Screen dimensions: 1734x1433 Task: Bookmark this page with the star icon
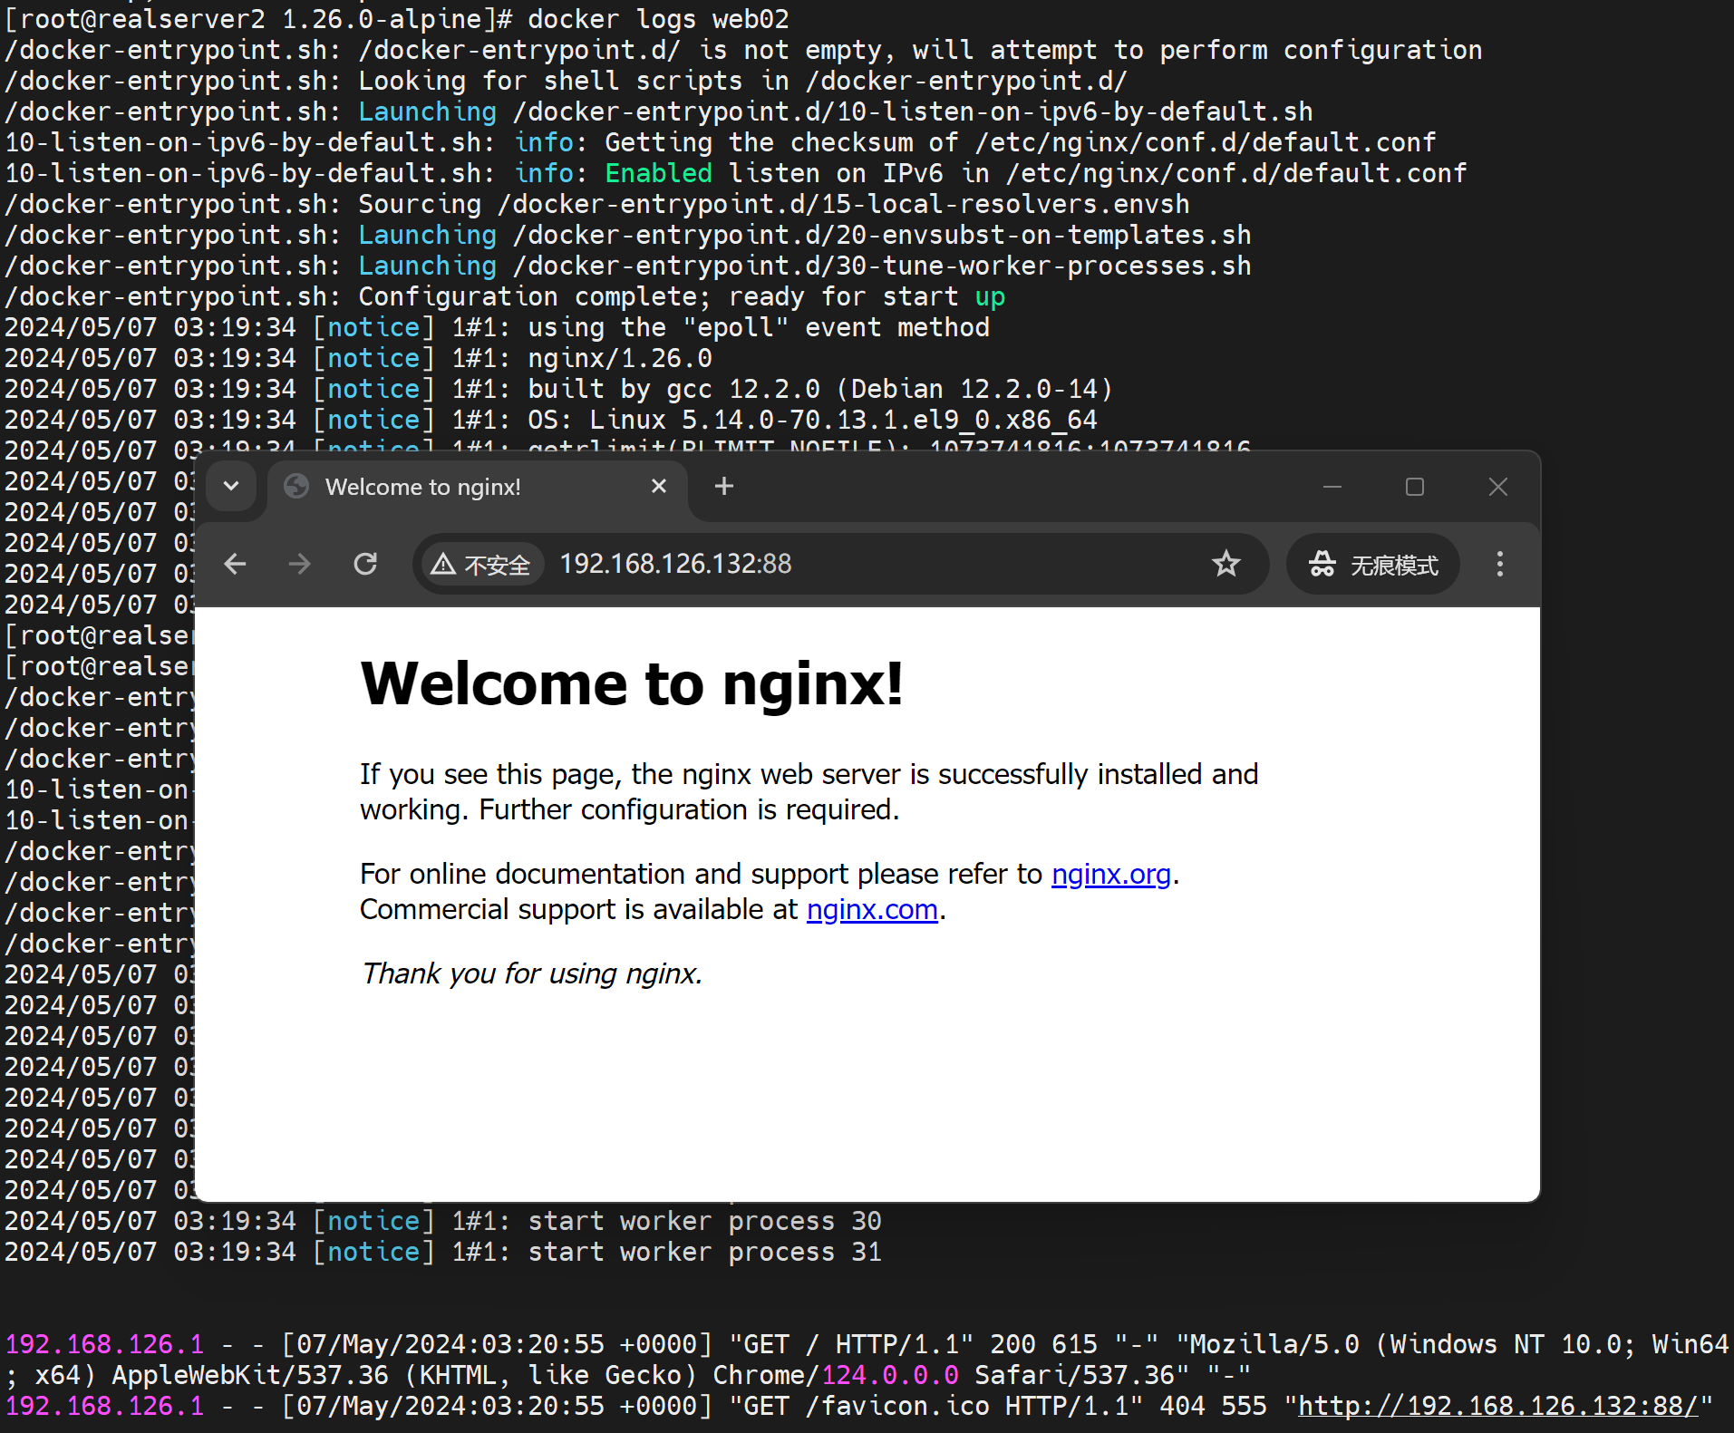pos(1225,565)
